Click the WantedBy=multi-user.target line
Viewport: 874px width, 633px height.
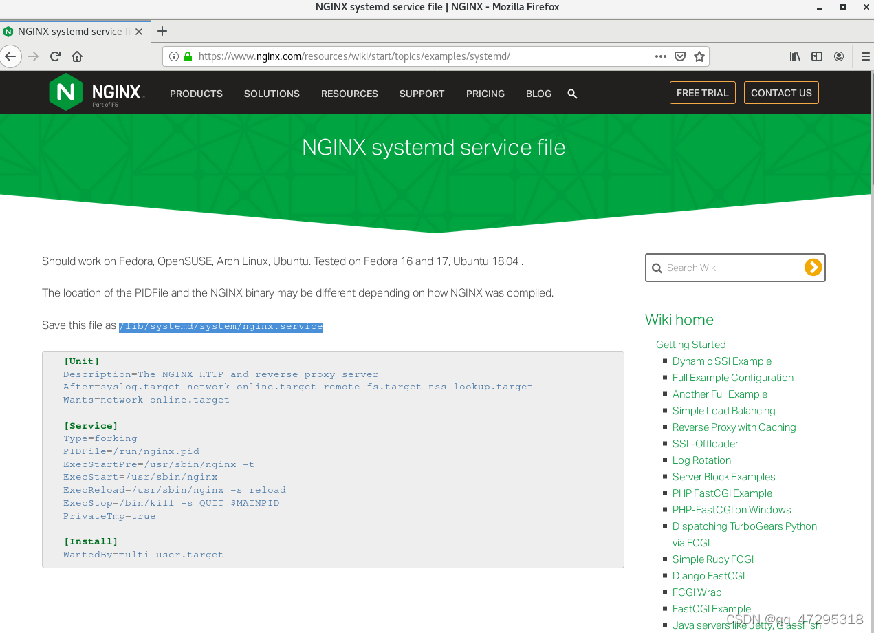tap(143, 555)
